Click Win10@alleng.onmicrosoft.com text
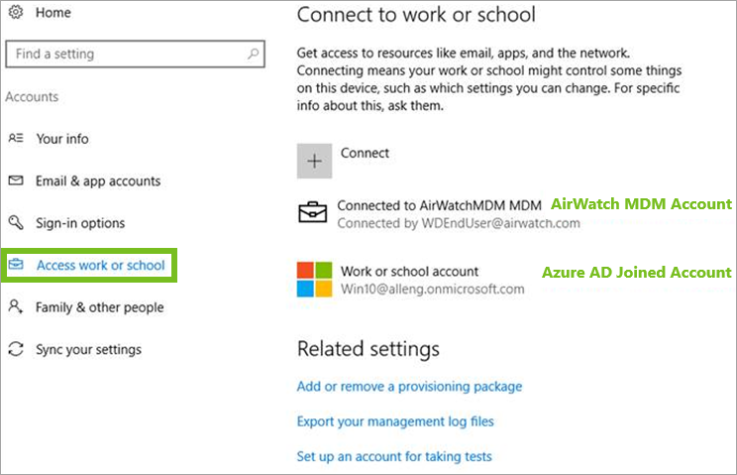 click(433, 289)
